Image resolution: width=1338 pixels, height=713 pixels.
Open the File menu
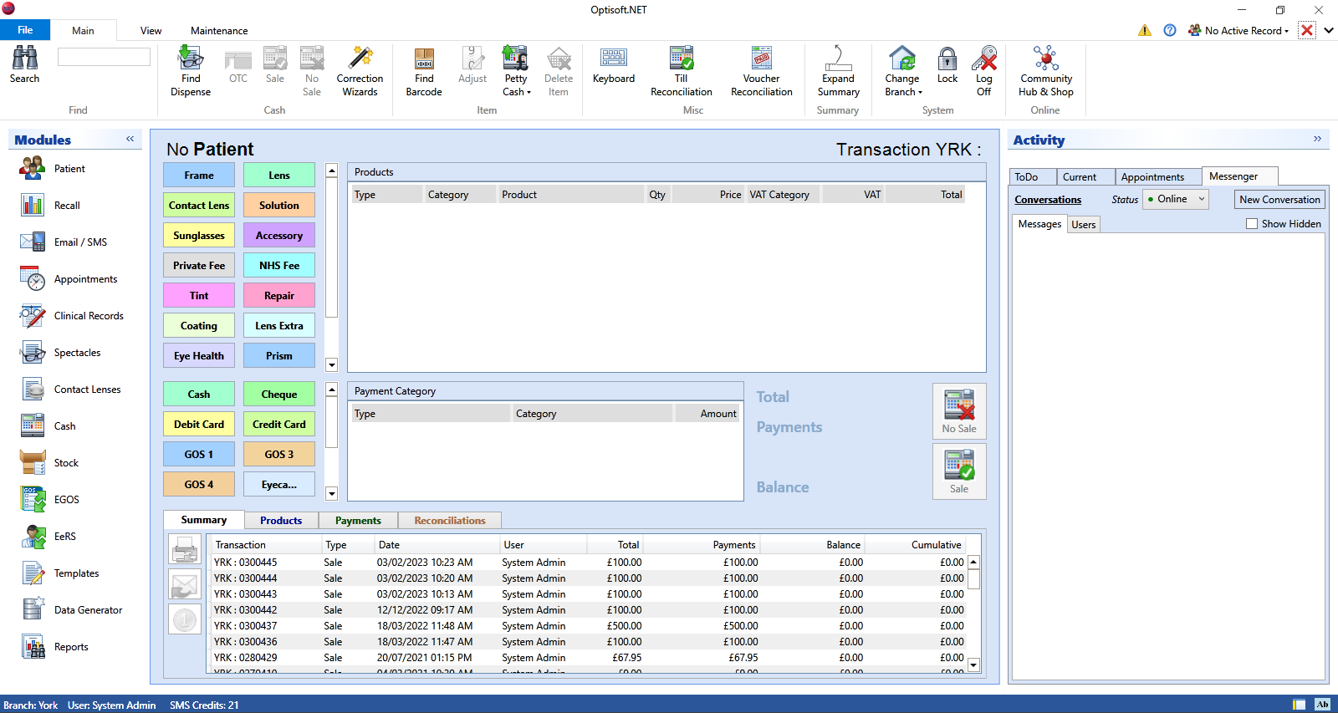pos(25,30)
